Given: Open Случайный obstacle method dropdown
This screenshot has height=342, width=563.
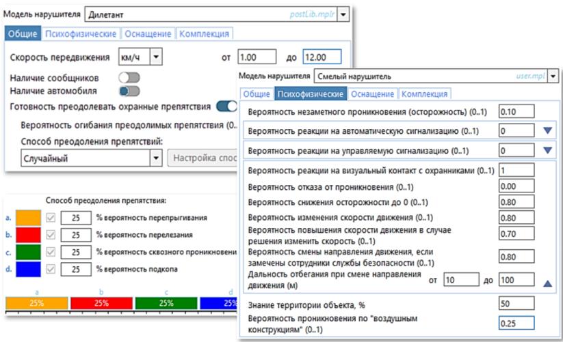Looking at the screenshot, I should (x=155, y=158).
